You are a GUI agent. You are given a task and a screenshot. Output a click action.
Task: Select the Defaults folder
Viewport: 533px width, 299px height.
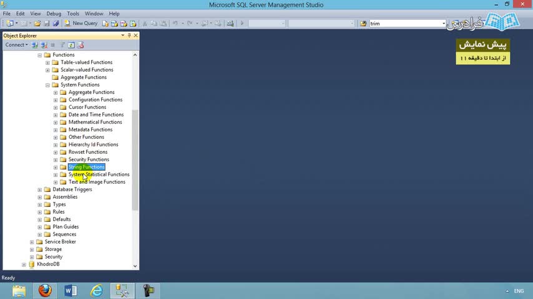62,219
